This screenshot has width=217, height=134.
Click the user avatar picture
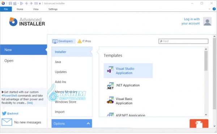207,21
